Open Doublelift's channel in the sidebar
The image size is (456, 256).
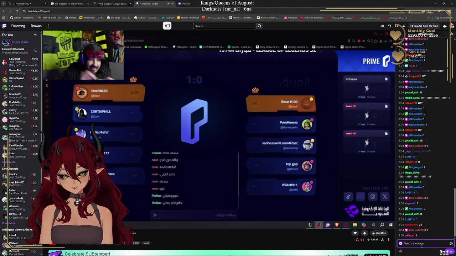[20, 96]
